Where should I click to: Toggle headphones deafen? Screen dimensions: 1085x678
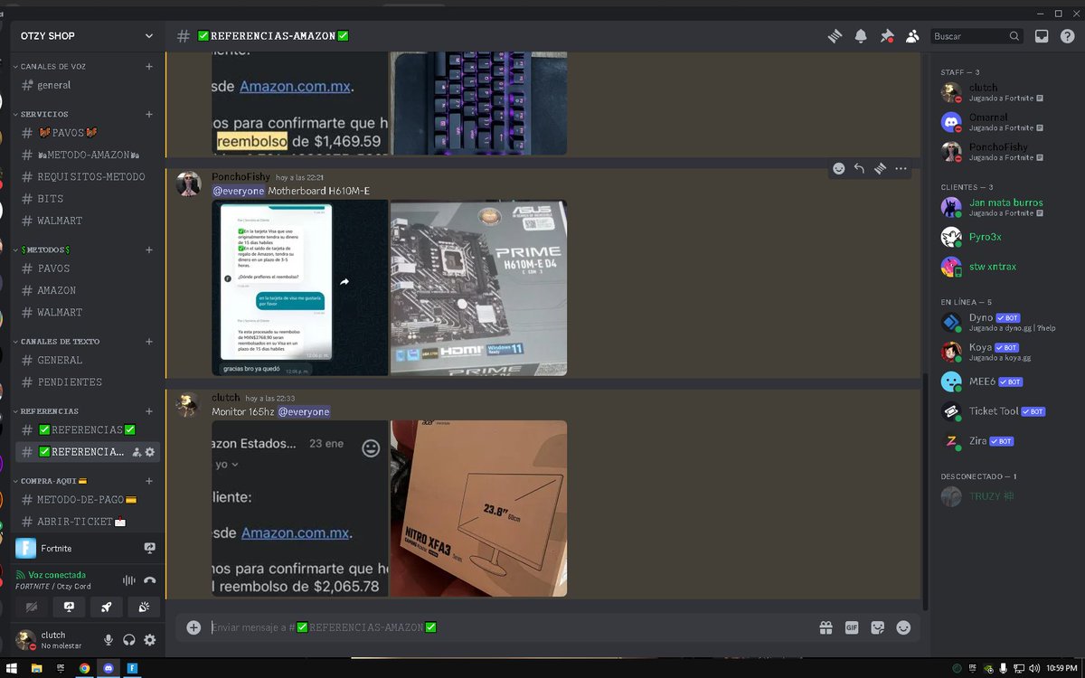click(x=129, y=640)
